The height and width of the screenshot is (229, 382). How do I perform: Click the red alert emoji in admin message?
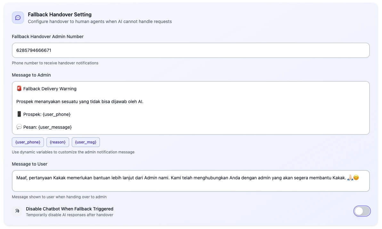19,89
